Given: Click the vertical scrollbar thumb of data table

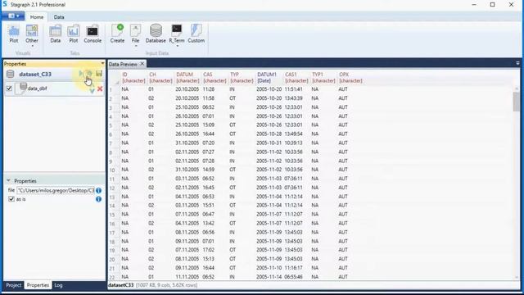Looking at the screenshot, I should point(517,102).
